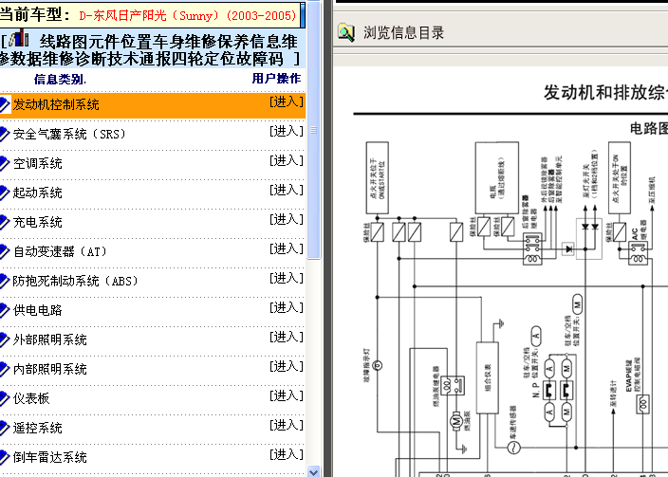
Task: Click the 浏览信息目录 label
Action: point(403,33)
